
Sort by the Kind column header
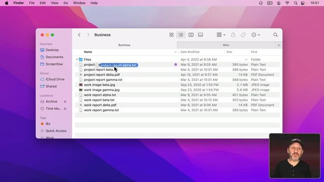pos(254,52)
